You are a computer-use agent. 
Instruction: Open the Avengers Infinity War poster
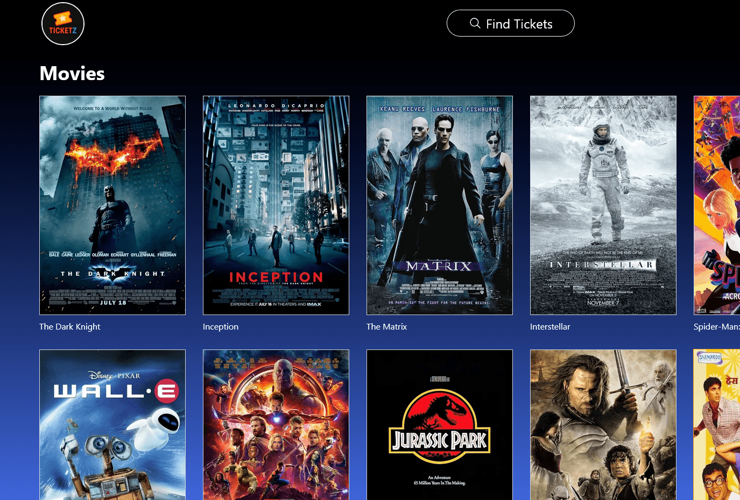pos(276,425)
